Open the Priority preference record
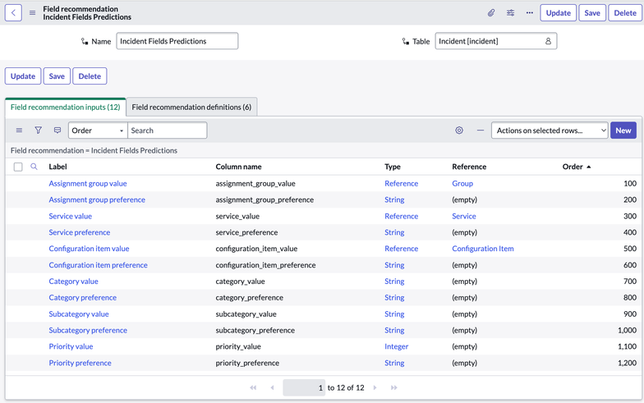 pyautogui.click(x=80, y=363)
